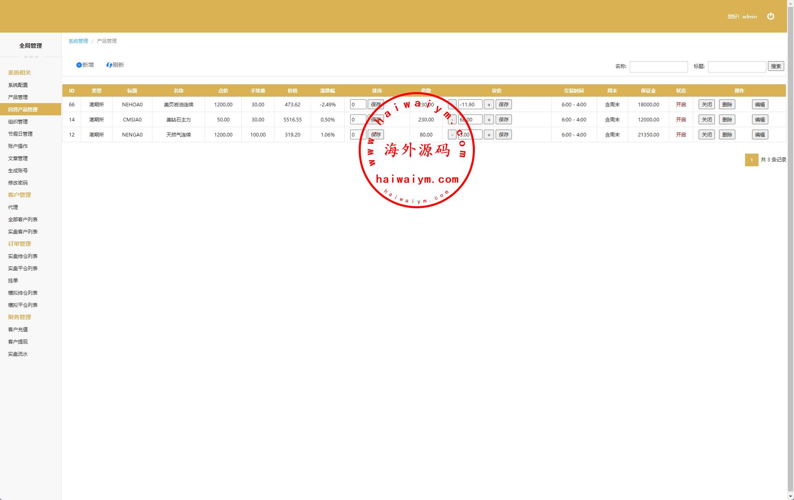Decrease 议价 for NENGA0 with minus button
794x500 pixels.
(x=452, y=135)
